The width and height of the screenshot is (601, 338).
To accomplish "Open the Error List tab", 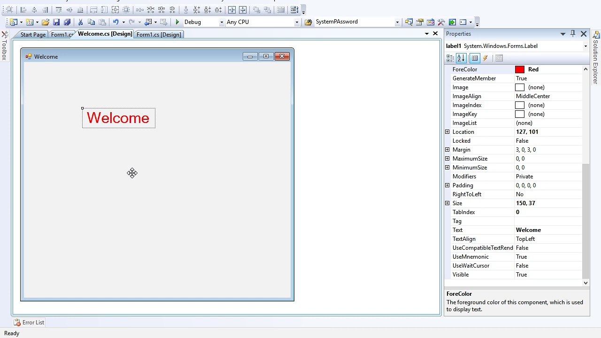I will pyautogui.click(x=29, y=323).
